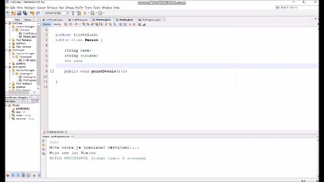This screenshot has width=324, height=182.
Task: Click the Stop icon in the Output panel
Action: [x=44, y=149]
